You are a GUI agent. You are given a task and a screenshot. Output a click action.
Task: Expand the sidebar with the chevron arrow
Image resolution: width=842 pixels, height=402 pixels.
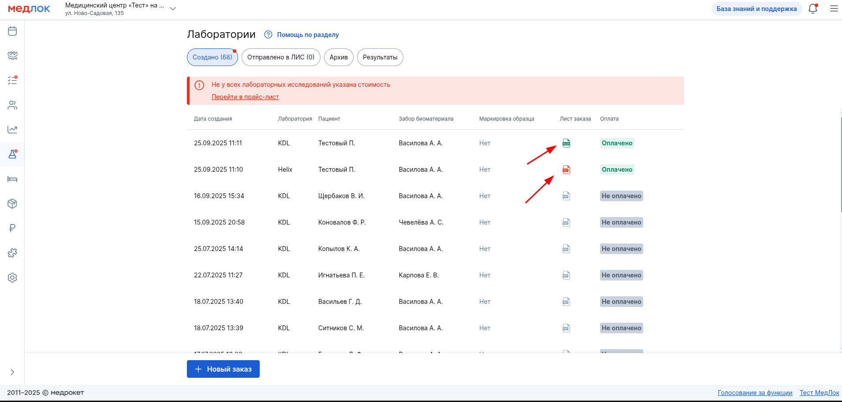[12, 372]
